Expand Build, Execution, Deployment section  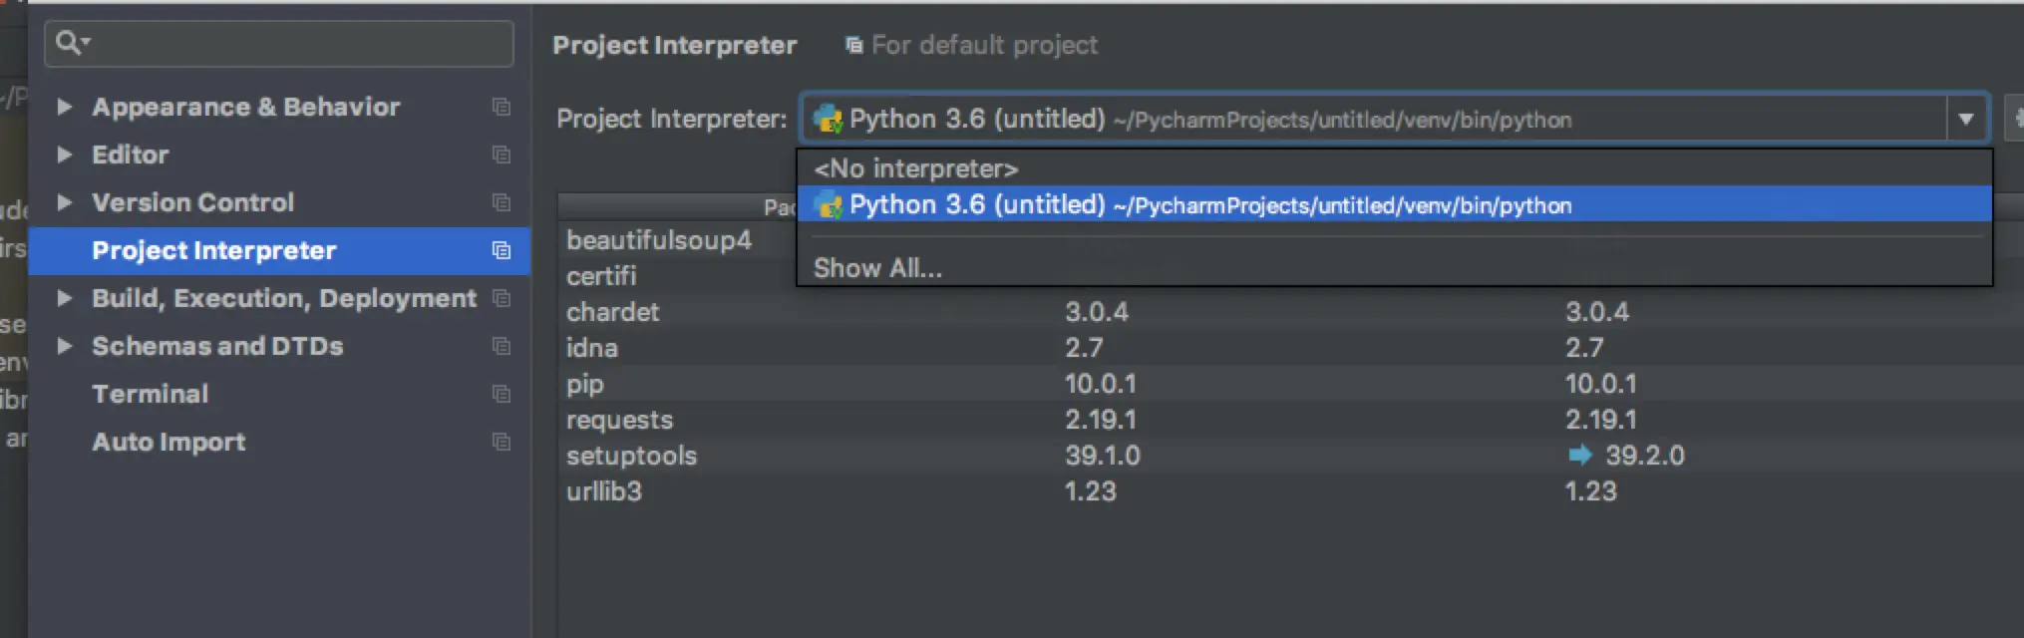65,298
